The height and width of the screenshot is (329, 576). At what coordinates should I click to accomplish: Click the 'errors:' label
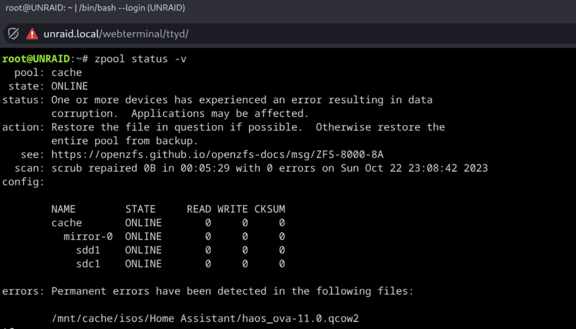(23, 291)
